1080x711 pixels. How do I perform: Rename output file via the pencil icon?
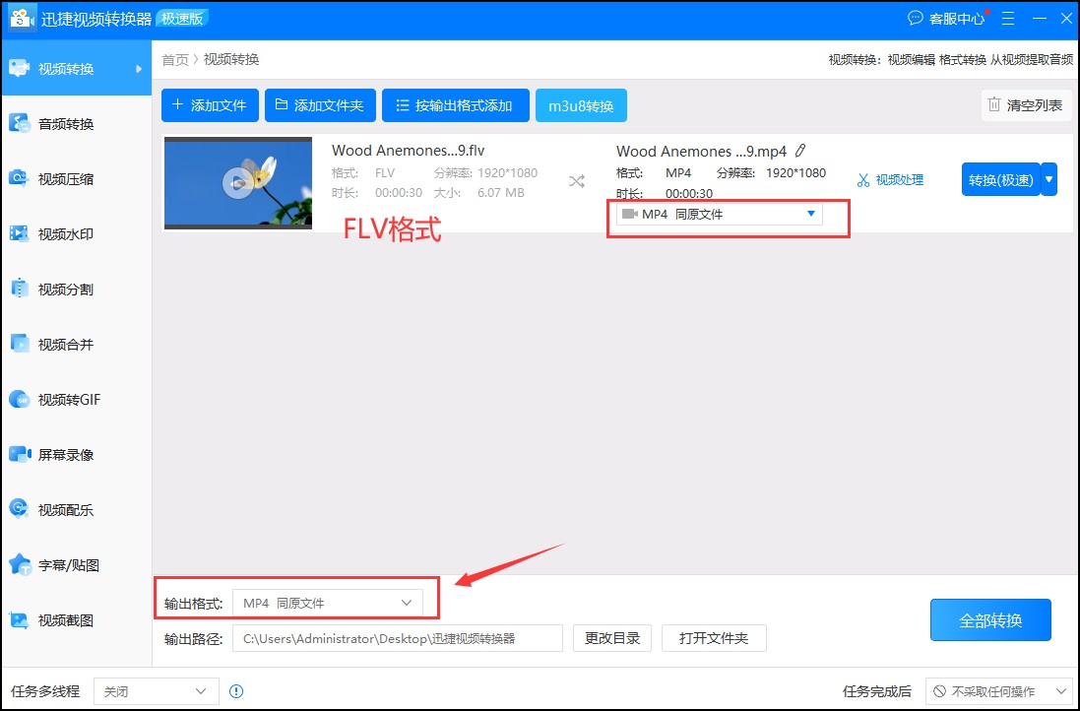click(800, 151)
